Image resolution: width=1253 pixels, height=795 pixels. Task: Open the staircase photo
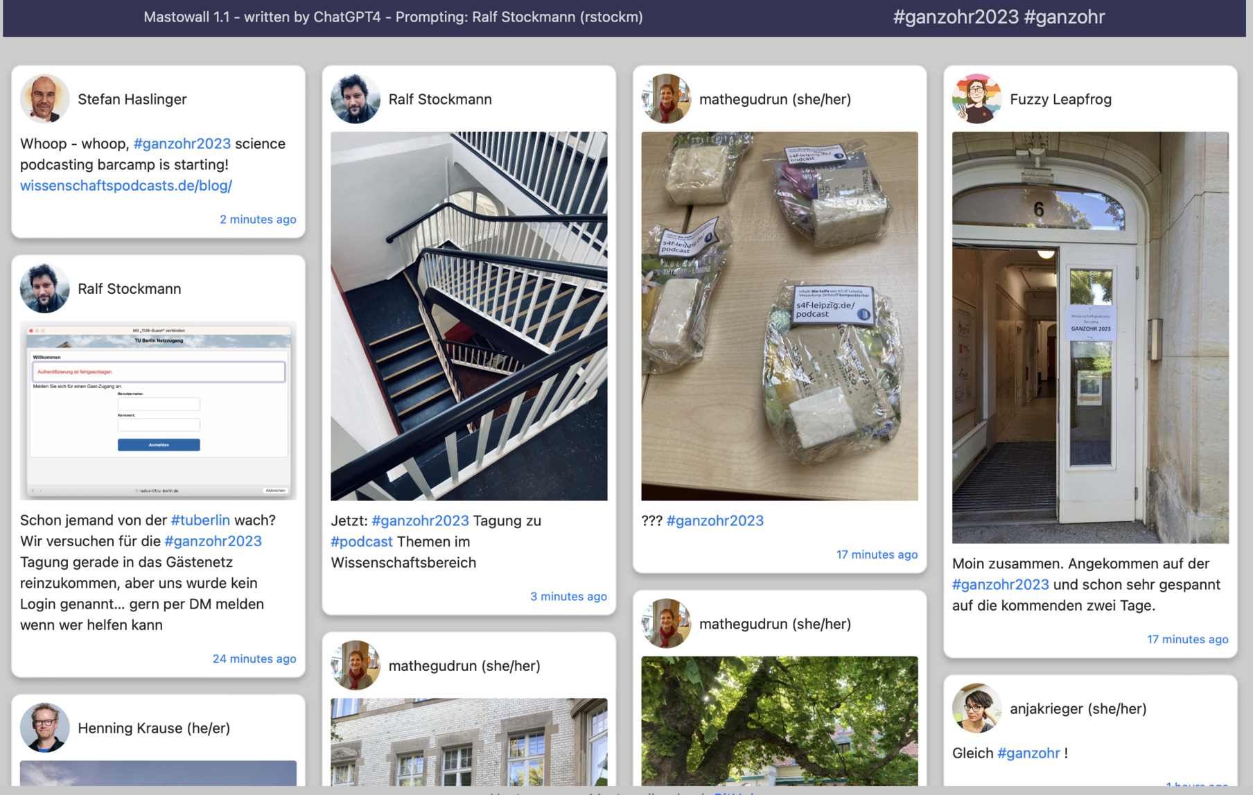tap(469, 316)
